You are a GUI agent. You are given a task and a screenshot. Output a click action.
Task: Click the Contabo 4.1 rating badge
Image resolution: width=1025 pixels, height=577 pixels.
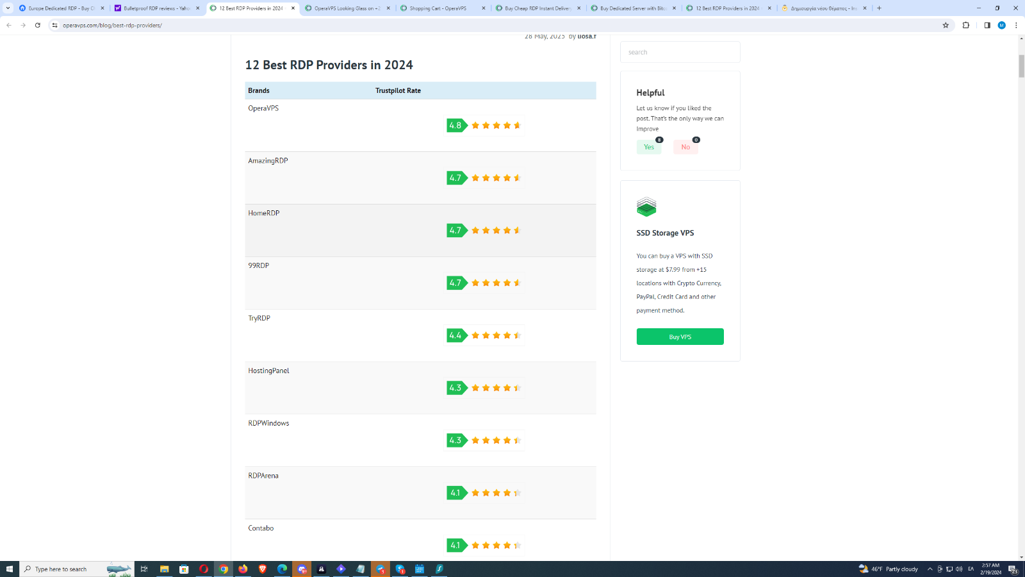tap(457, 546)
